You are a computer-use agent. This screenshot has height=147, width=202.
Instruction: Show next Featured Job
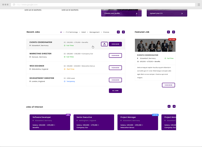[x=173, y=32]
